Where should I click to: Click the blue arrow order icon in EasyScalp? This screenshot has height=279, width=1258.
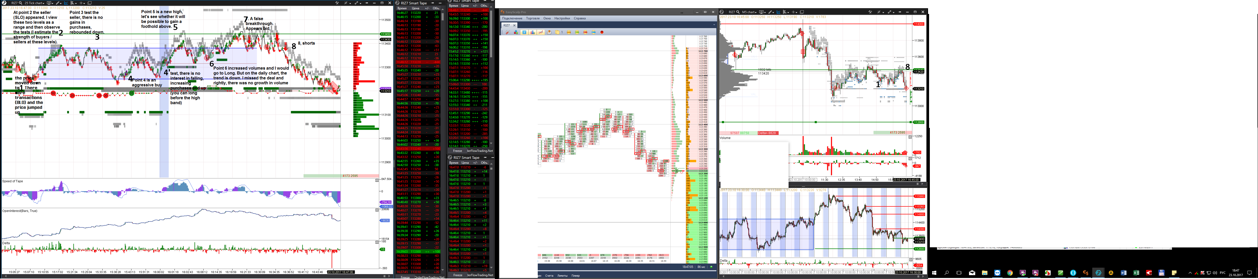coord(593,32)
